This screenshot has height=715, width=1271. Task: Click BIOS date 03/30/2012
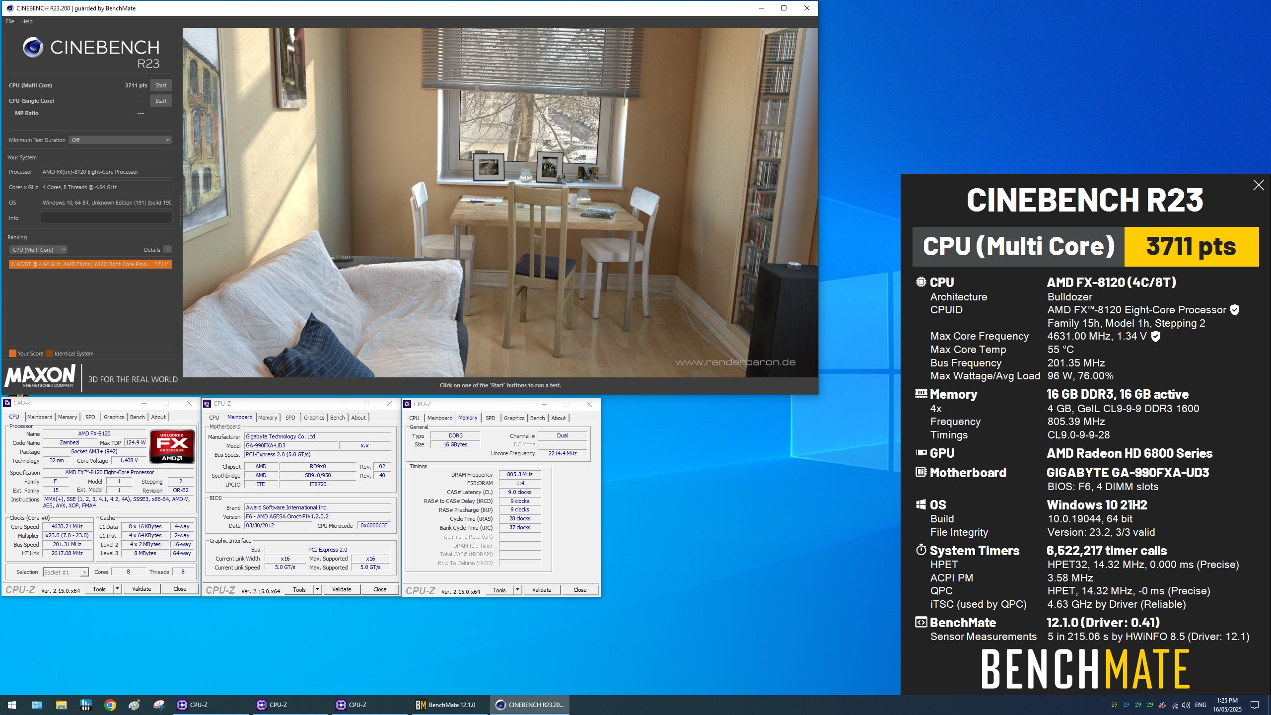pyautogui.click(x=278, y=525)
